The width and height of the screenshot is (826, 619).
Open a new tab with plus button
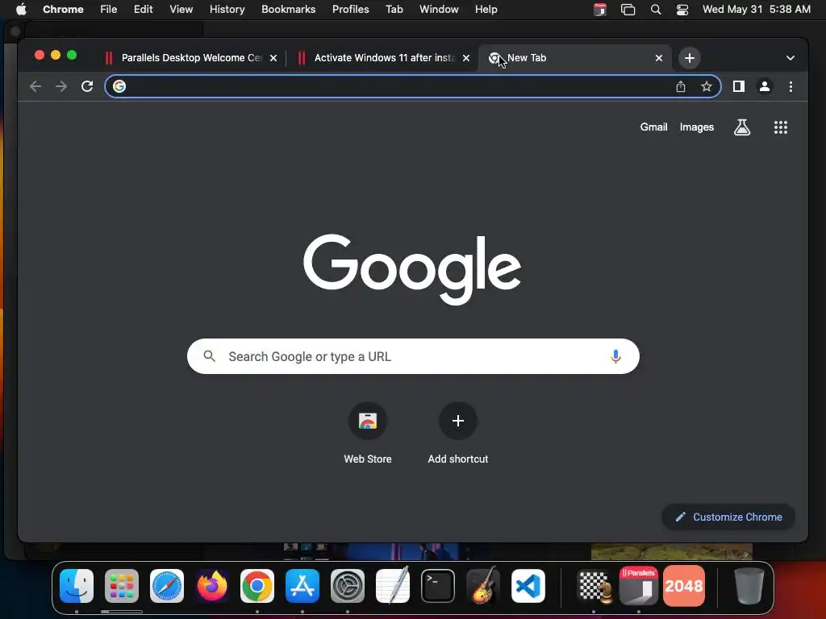coord(689,58)
